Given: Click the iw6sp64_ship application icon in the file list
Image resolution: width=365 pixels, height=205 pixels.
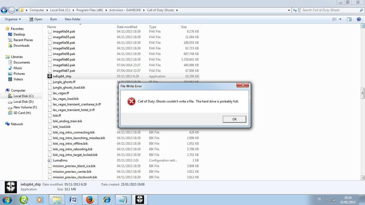Looking at the screenshot, I should [50, 76].
